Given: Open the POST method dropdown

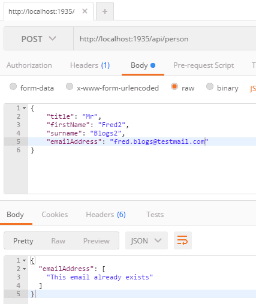Looking at the screenshot, I should click(38, 38).
